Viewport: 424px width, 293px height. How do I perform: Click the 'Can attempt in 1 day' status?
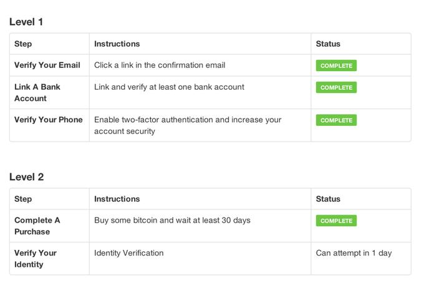[354, 253]
